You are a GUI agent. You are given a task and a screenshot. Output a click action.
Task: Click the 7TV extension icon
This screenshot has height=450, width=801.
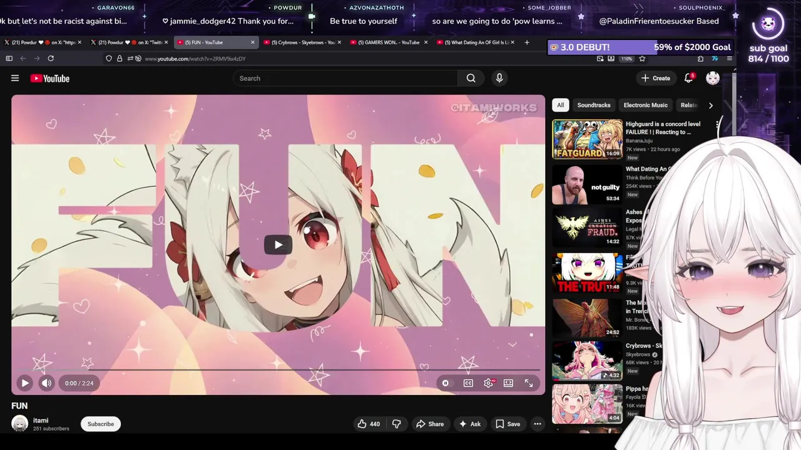(x=715, y=58)
